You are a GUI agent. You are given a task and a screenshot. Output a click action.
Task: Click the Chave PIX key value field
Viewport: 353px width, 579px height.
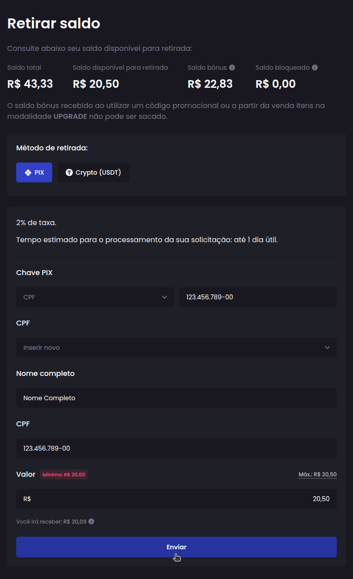click(x=258, y=297)
